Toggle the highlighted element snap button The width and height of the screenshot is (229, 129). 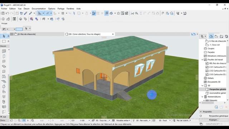pyautogui.click(x=107, y=13)
